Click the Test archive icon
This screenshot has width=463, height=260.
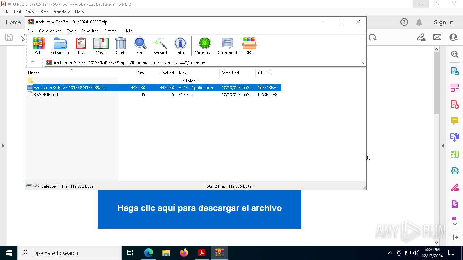click(81, 46)
